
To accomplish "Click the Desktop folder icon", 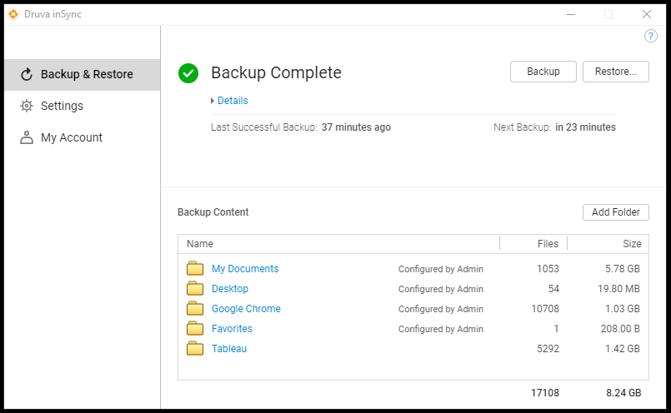I will pyautogui.click(x=195, y=289).
